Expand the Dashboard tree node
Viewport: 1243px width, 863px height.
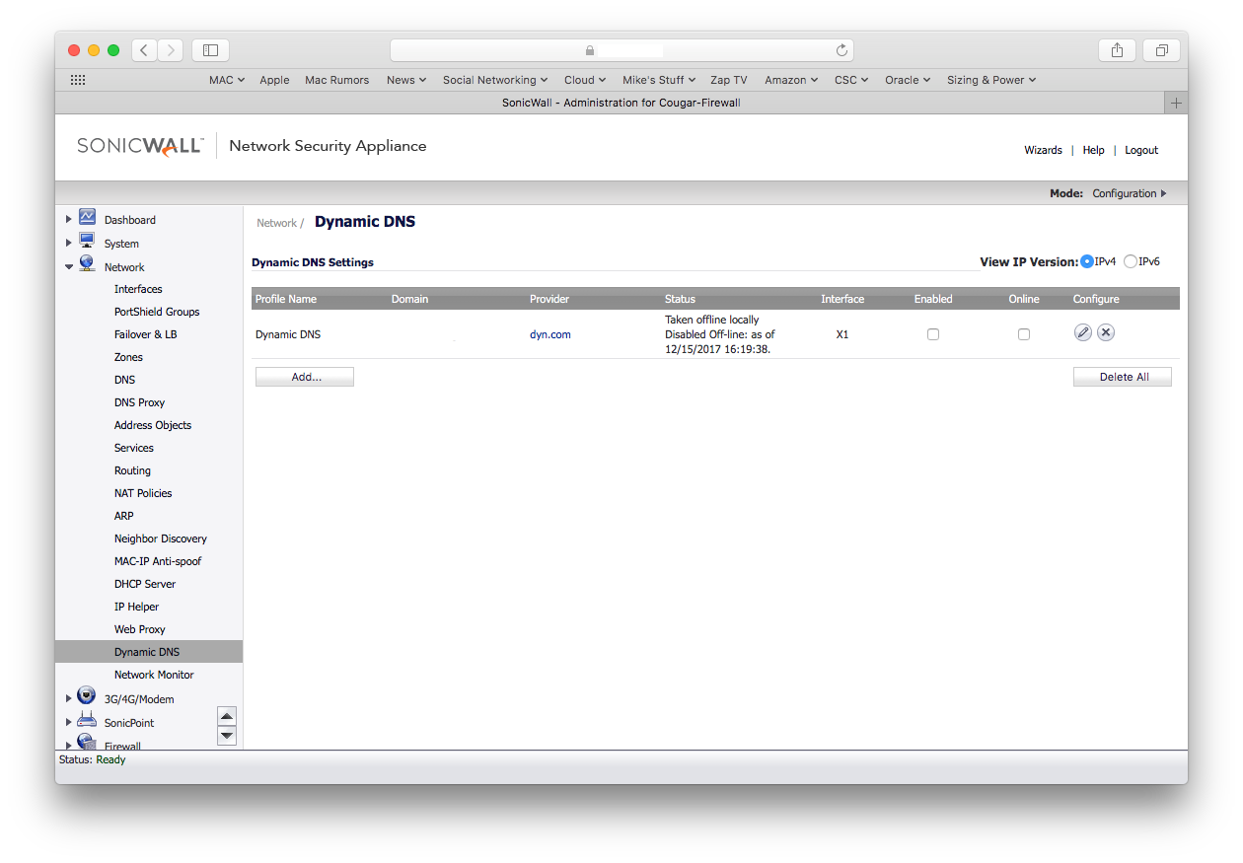68,219
